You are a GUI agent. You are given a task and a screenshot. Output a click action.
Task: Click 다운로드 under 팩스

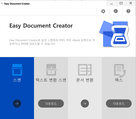tap(119, 103)
